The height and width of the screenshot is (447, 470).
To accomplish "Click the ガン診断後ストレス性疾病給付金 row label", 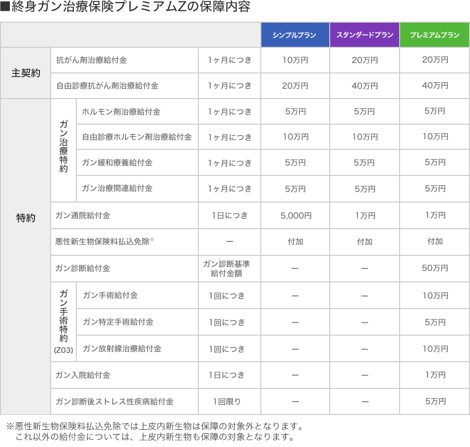I will pos(115,402).
